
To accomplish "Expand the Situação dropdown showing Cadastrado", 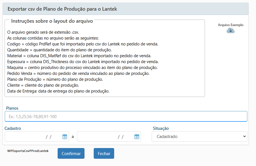I will pos(199,137).
